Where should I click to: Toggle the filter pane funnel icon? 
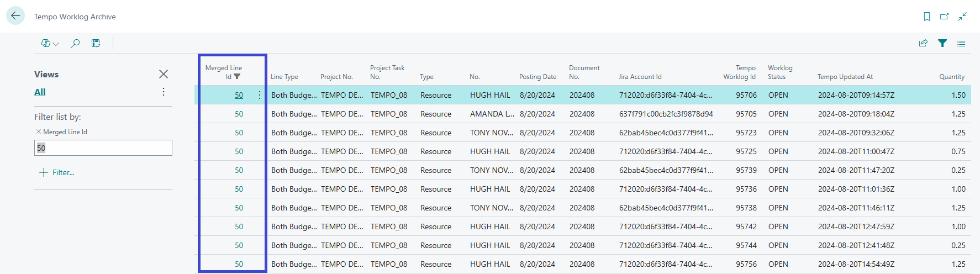pyautogui.click(x=942, y=43)
